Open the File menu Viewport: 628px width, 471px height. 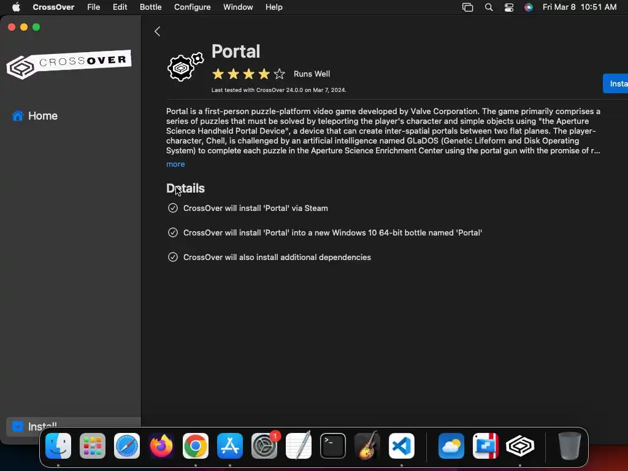coord(94,7)
